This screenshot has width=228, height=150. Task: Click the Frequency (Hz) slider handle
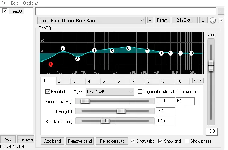85,101
